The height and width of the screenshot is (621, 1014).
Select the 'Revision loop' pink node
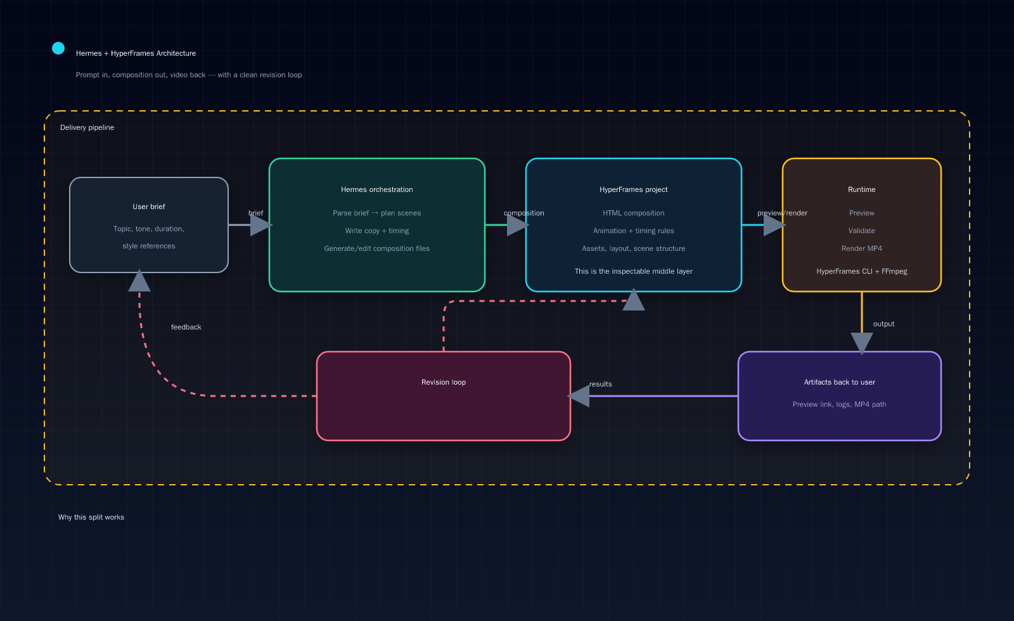pos(443,395)
